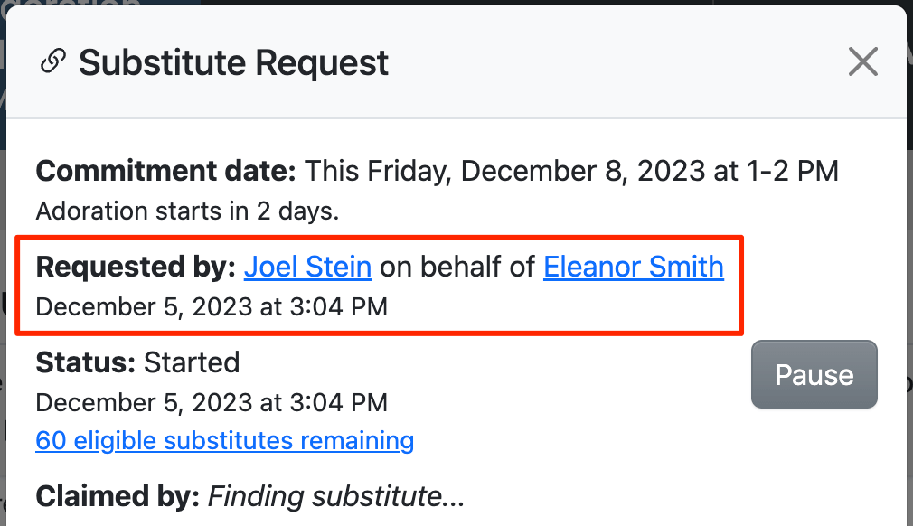Click the Status label
The image size is (913, 526).
[x=86, y=362]
